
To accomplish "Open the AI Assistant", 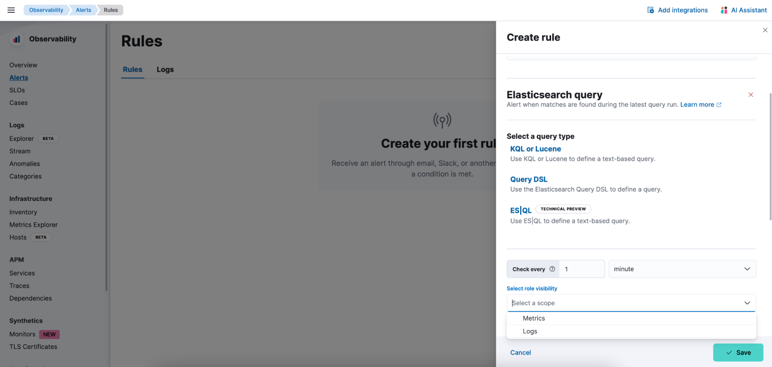I will [743, 10].
